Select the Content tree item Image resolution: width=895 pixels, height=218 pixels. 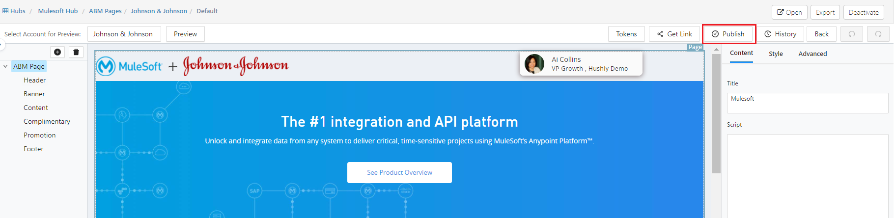pyautogui.click(x=36, y=108)
